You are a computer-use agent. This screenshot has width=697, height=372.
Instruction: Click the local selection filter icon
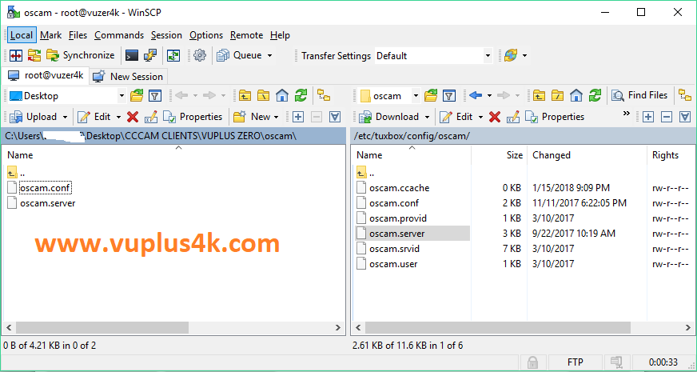coord(335,117)
